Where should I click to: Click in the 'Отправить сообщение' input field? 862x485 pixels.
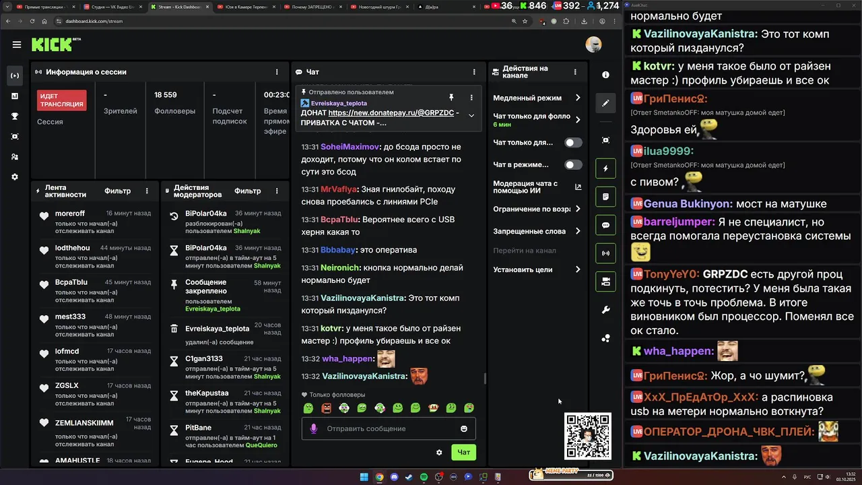[389, 428]
